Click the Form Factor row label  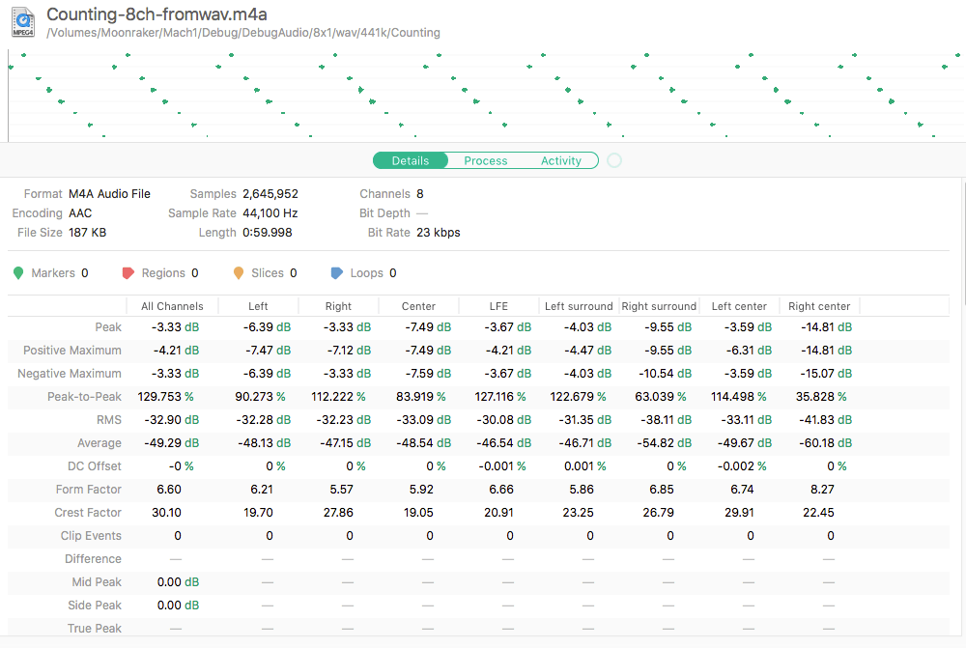point(89,490)
